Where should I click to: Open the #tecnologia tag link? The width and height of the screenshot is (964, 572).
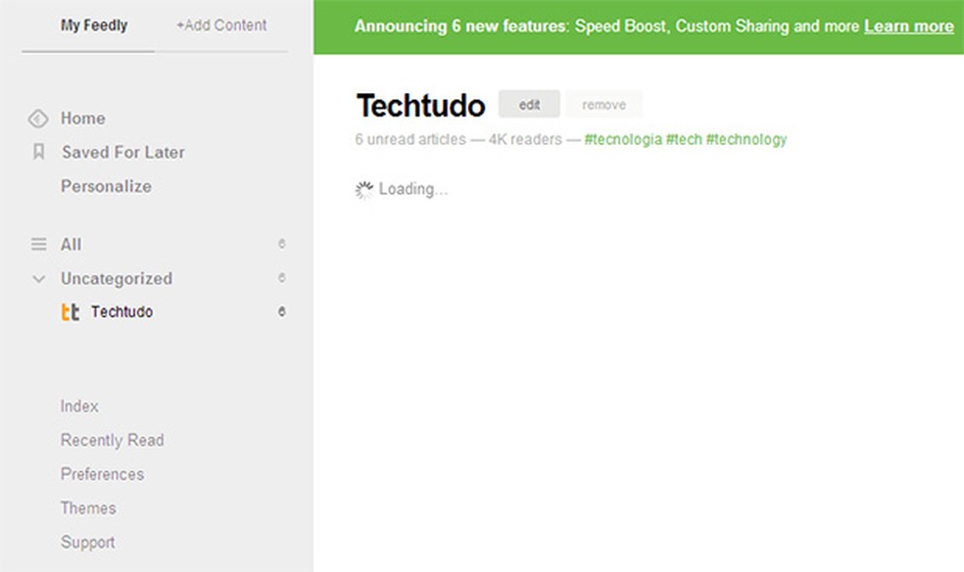click(x=623, y=139)
